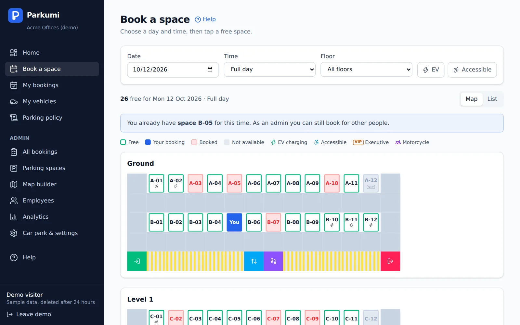The width and height of the screenshot is (520, 325).
Task: Go to My bookings
Action: pyautogui.click(x=52, y=85)
